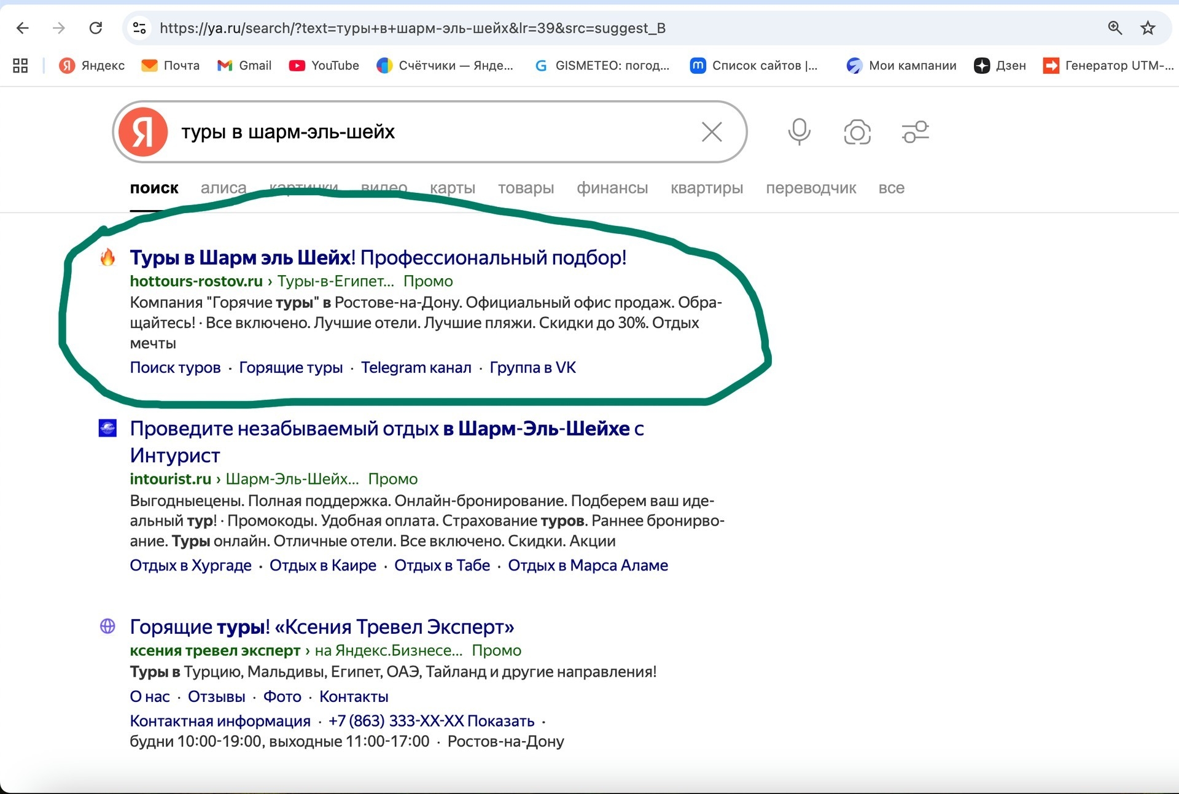Open the Отдых в Каире link
The image size is (1179, 794).
(x=322, y=566)
